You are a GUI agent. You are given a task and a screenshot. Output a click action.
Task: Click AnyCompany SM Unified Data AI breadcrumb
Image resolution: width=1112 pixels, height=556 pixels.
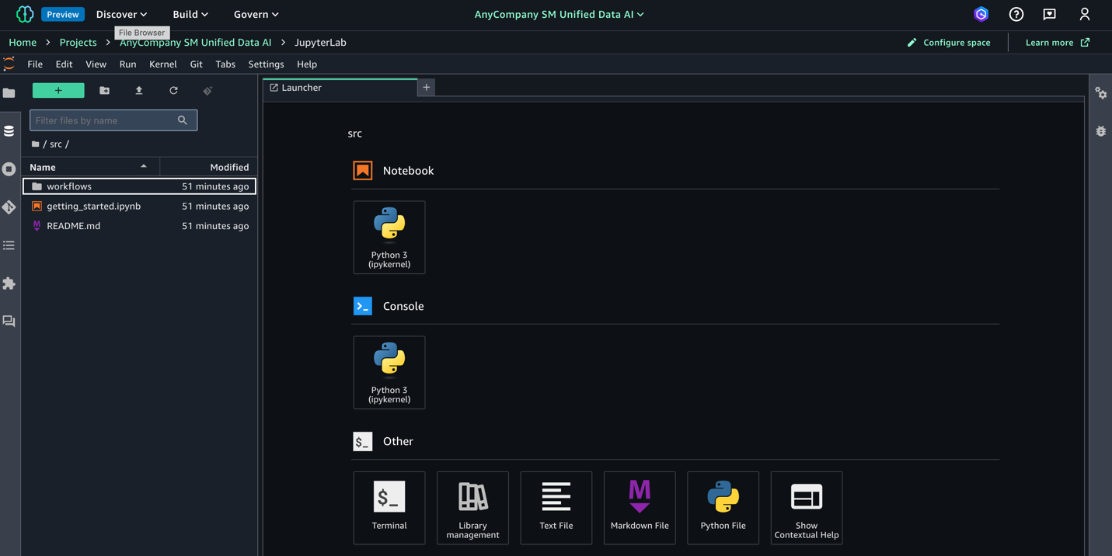[196, 43]
